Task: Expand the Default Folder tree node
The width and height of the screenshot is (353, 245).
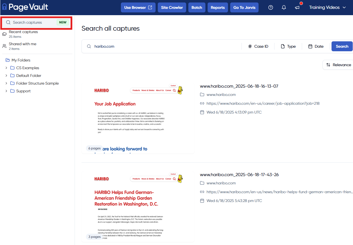Action: [x=6, y=76]
